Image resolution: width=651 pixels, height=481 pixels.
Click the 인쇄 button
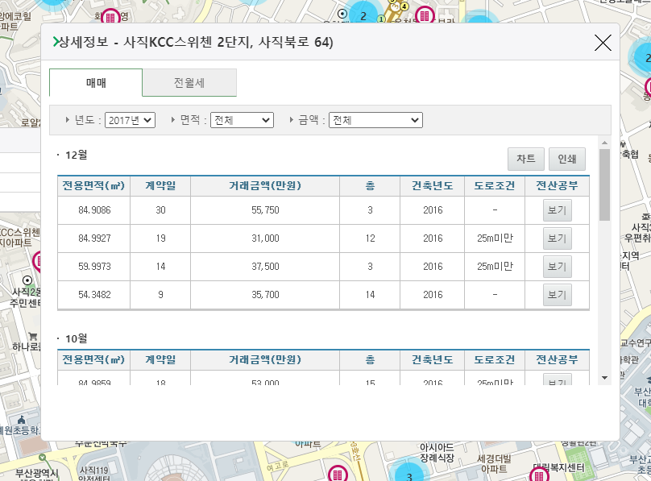pos(566,159)
